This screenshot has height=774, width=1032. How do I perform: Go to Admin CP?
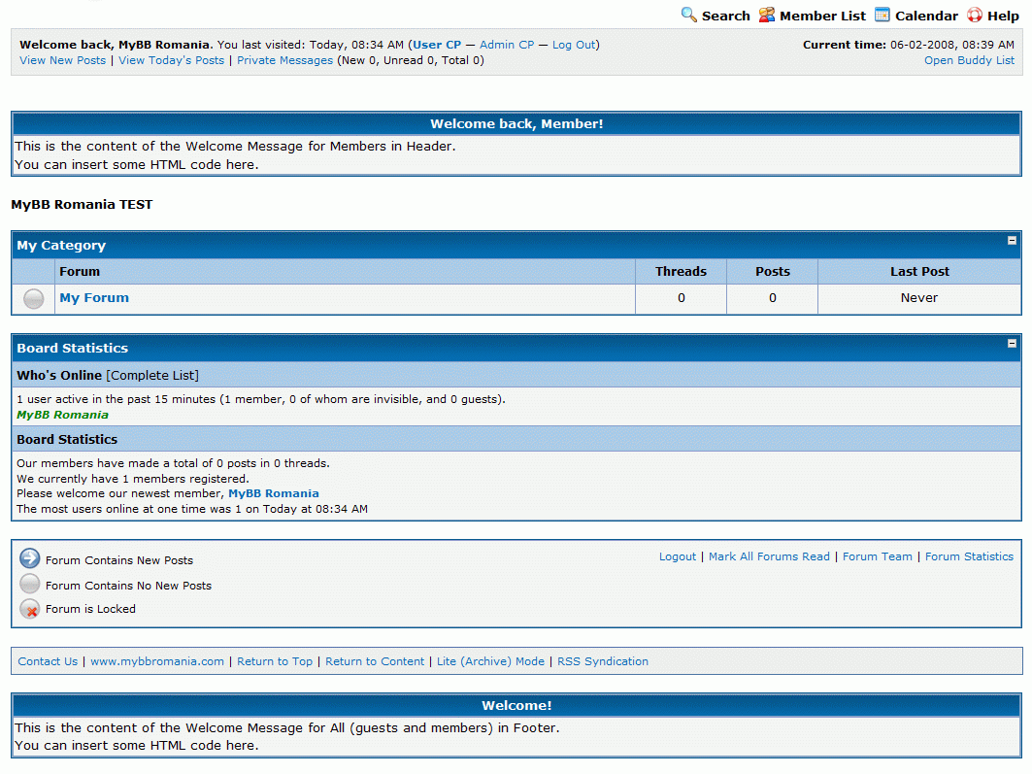pyautogui.click(x=507, y=45)
